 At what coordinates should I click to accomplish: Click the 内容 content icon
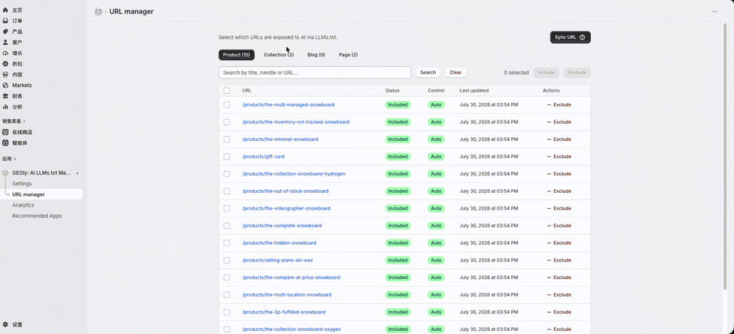pyautogui.click(x=5, y=74)
